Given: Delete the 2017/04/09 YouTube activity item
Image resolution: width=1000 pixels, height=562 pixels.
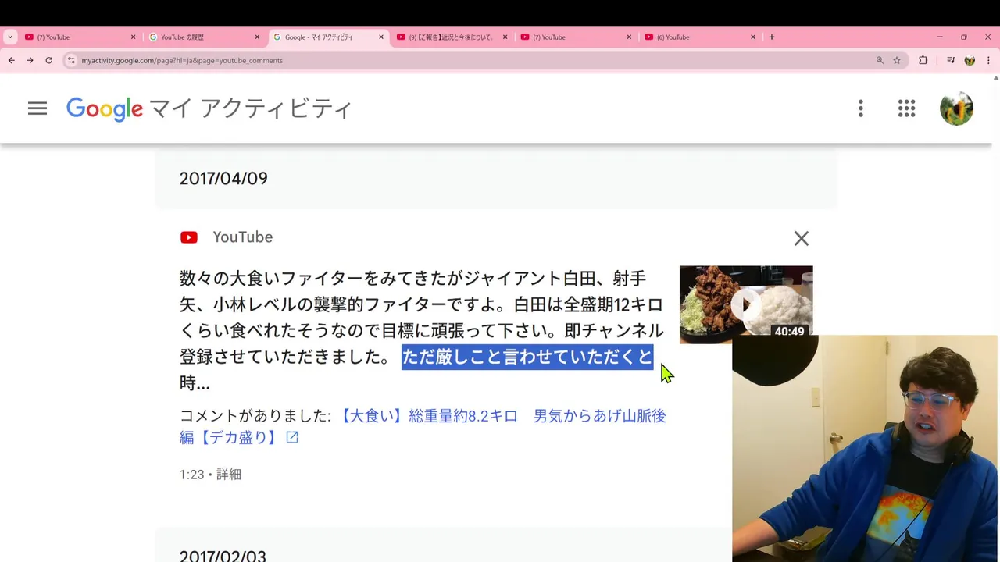Looking at the screenshot, I should tap(802, 239).
